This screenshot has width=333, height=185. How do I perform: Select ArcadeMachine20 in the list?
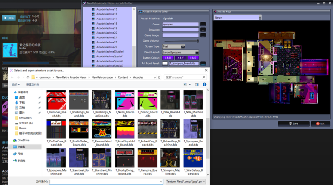[x=106, y=33]
